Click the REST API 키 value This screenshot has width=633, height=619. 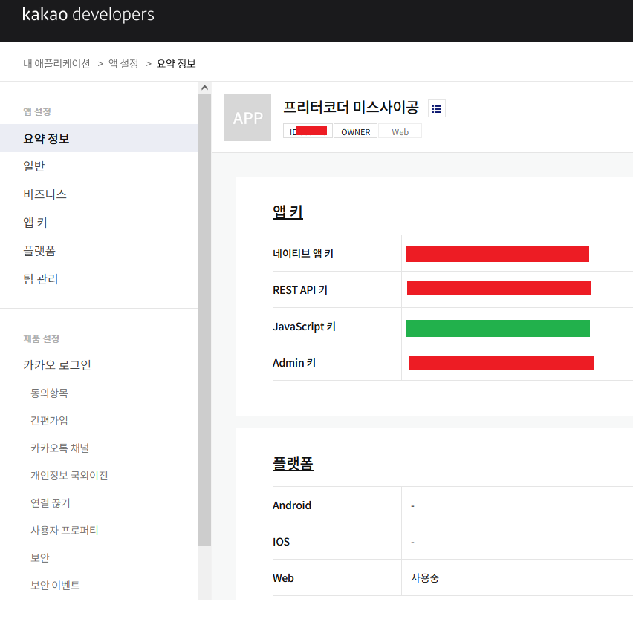tap(499, 288)
